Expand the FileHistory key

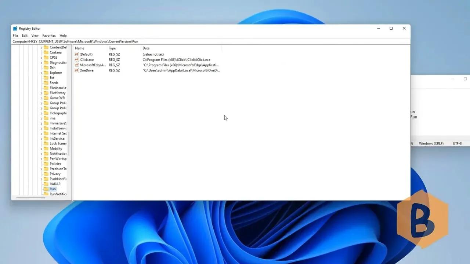coord(41,93)
